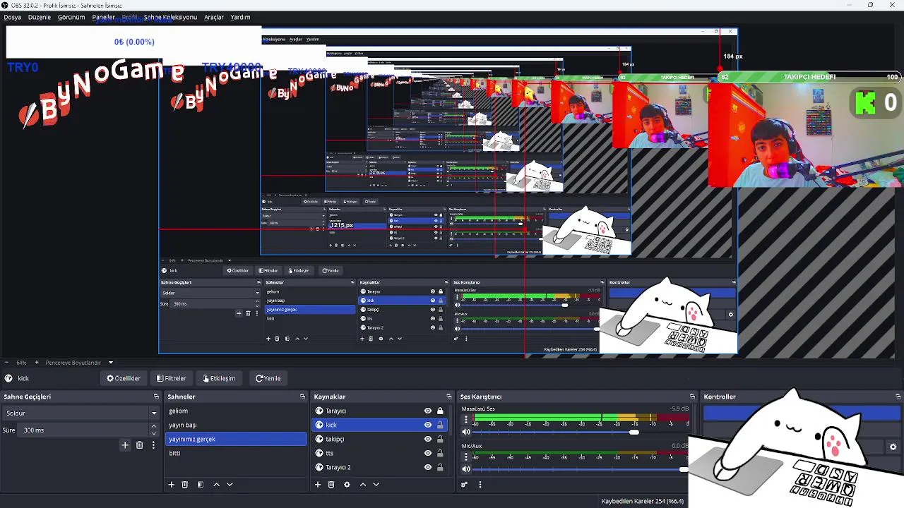Open the Paneller menu
Screen dimensions: 904x508
pos(104,17)
